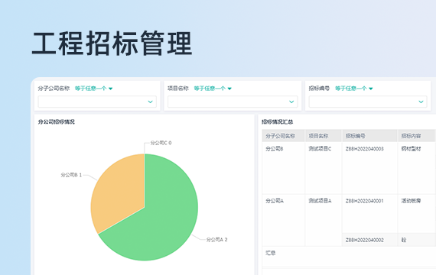This screenshot has width=436, height=275.
Task: Focus the 招标编号 filter input box
Action: pos(368,102)
